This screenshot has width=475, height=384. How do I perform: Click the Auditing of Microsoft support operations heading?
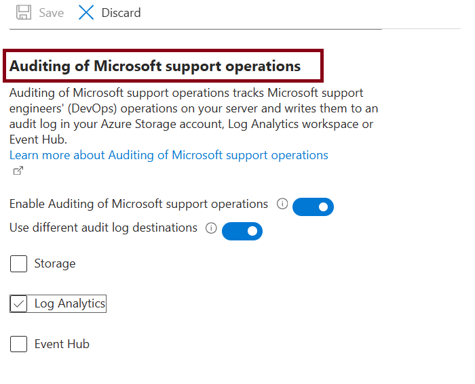click(155, 66)
